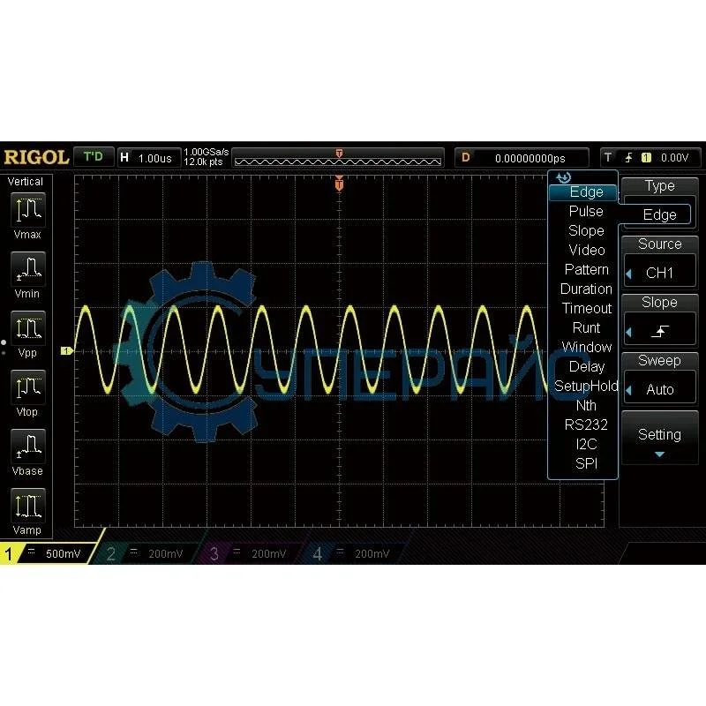Image resolution: width=706 pixels, height=706 pixels.
Task: Select the Vamp measurement icon
Action: pos(27,507)
